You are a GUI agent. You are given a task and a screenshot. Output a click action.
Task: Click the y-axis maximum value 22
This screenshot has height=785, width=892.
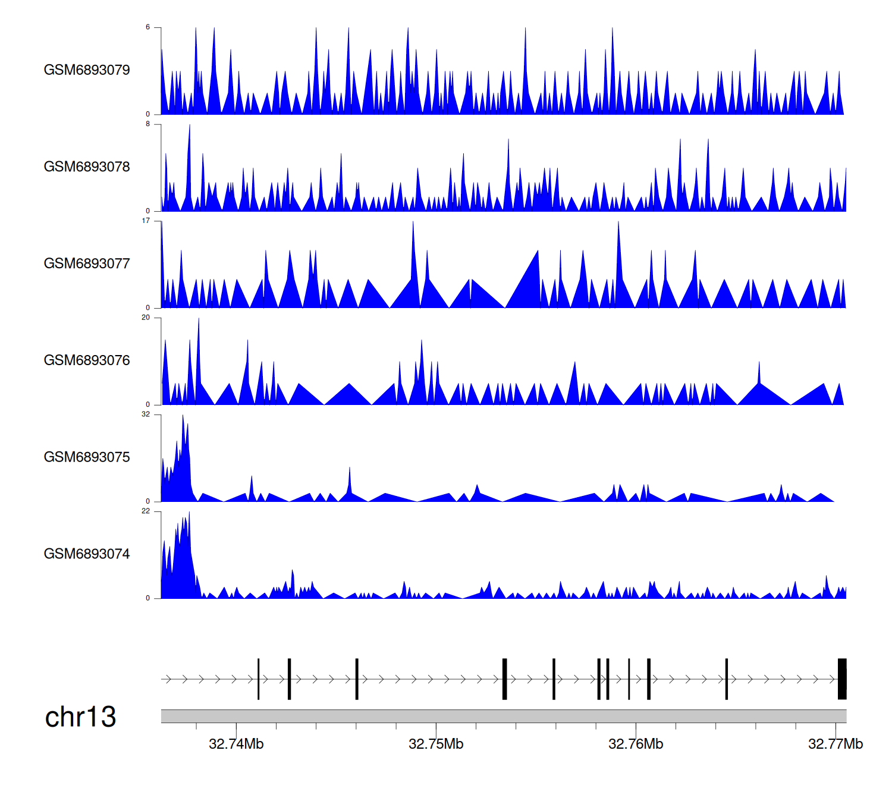146,511
